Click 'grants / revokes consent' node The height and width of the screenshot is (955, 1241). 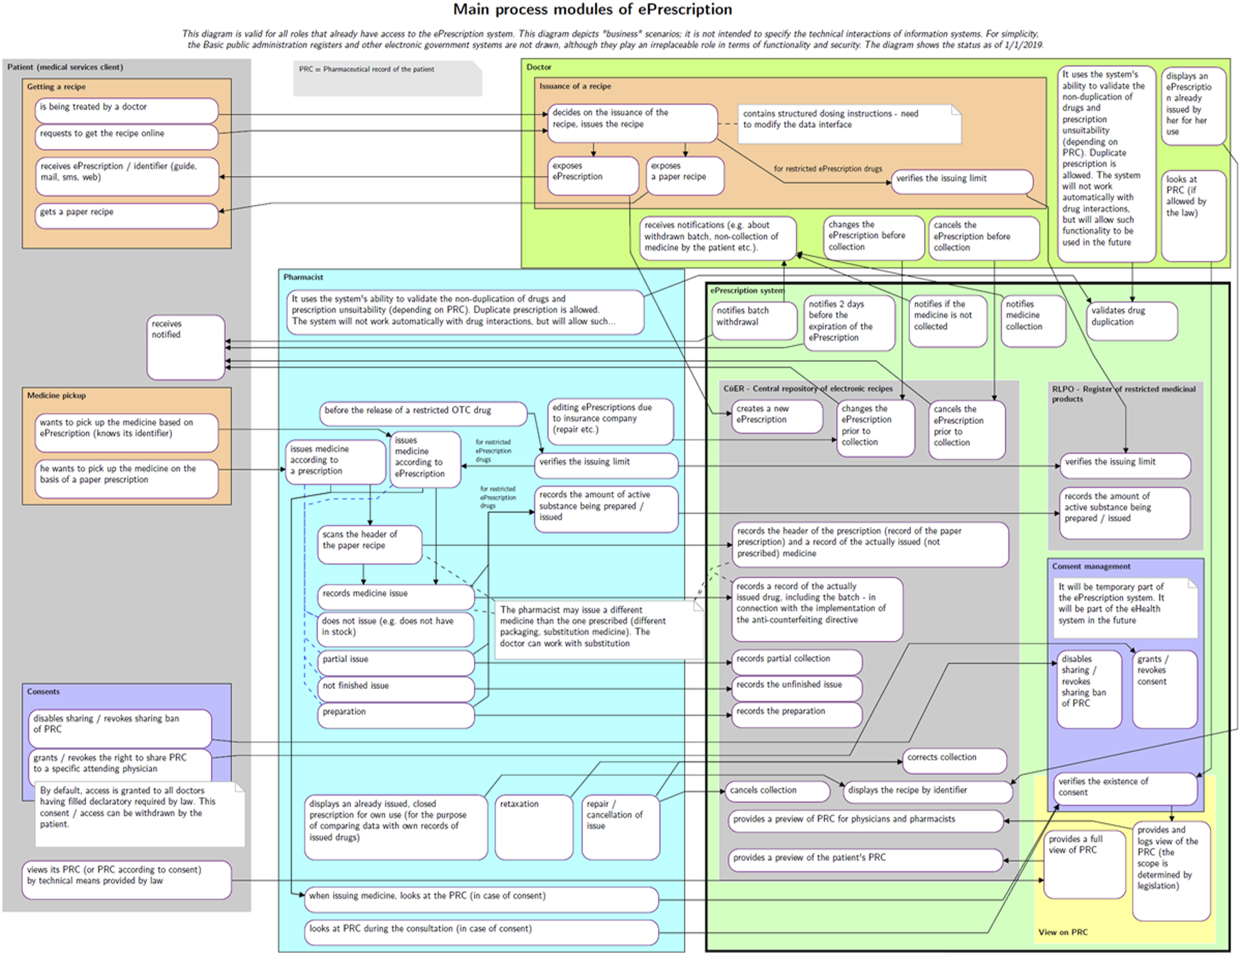(1164, 689)
